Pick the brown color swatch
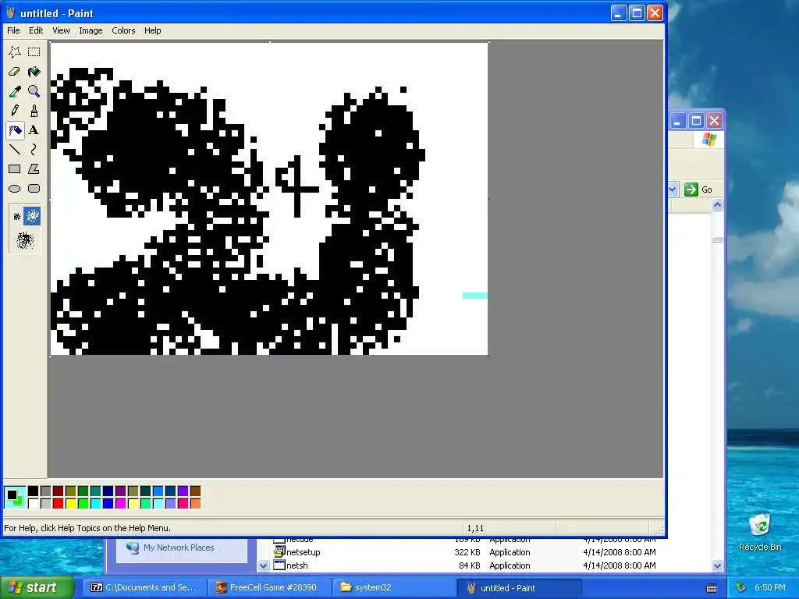This screenshot has height=599, width=799. tap(195, 491)
